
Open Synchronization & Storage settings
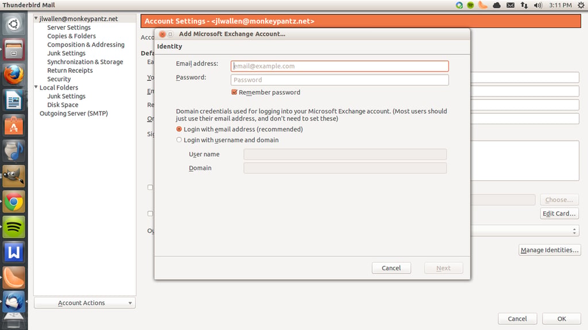tap(85, 62)
